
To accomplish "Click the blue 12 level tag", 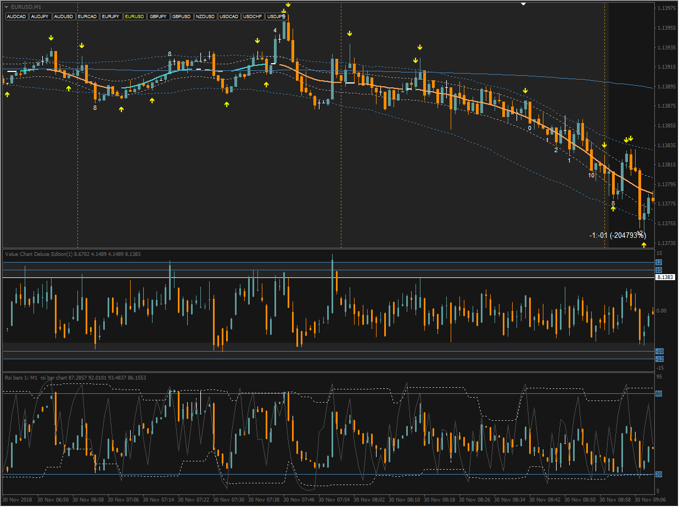I will (659, 263).
